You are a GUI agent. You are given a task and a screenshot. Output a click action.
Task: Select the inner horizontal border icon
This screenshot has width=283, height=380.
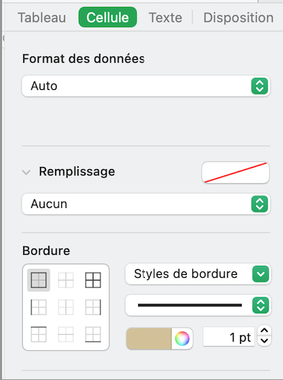66,335
